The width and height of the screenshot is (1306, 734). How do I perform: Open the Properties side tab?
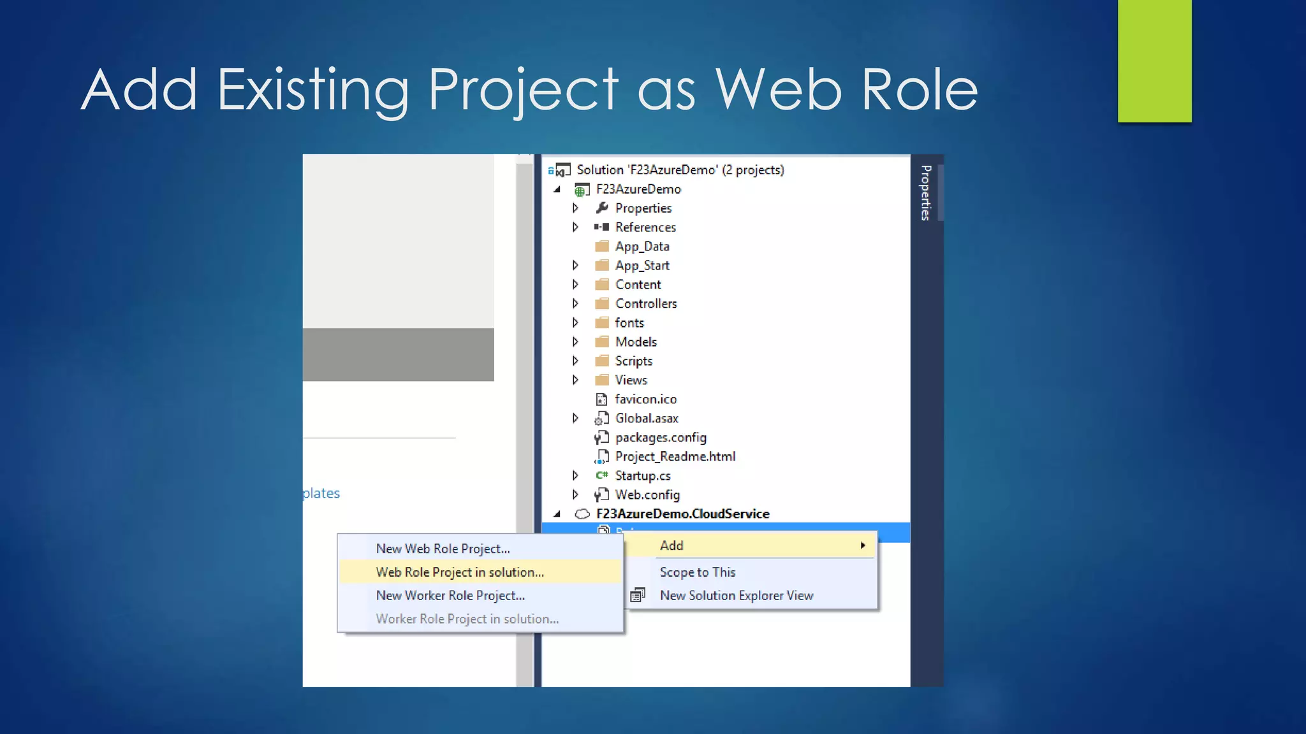(926, 192)
